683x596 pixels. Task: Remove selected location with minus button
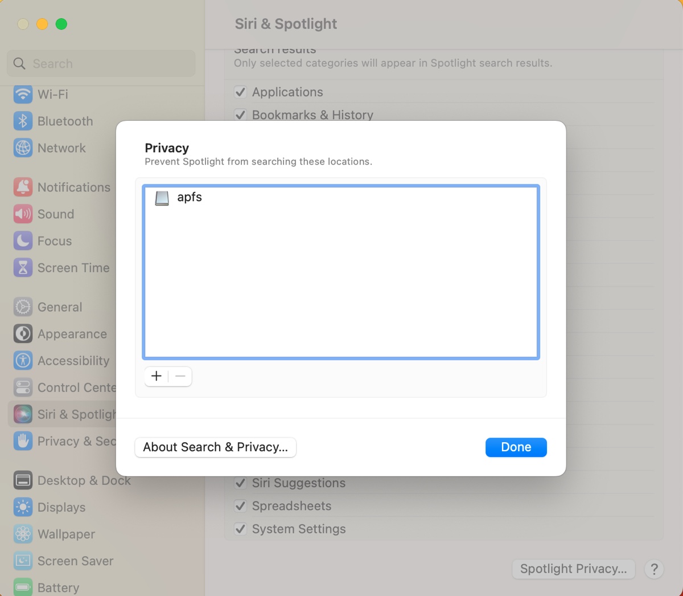click(x=180, y=376)
